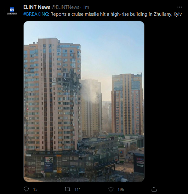Image resolution: width=188 pixels, height=194 pixels.
Task: Click the blue EN square in the avatar logo
Action: click(12, 9)
